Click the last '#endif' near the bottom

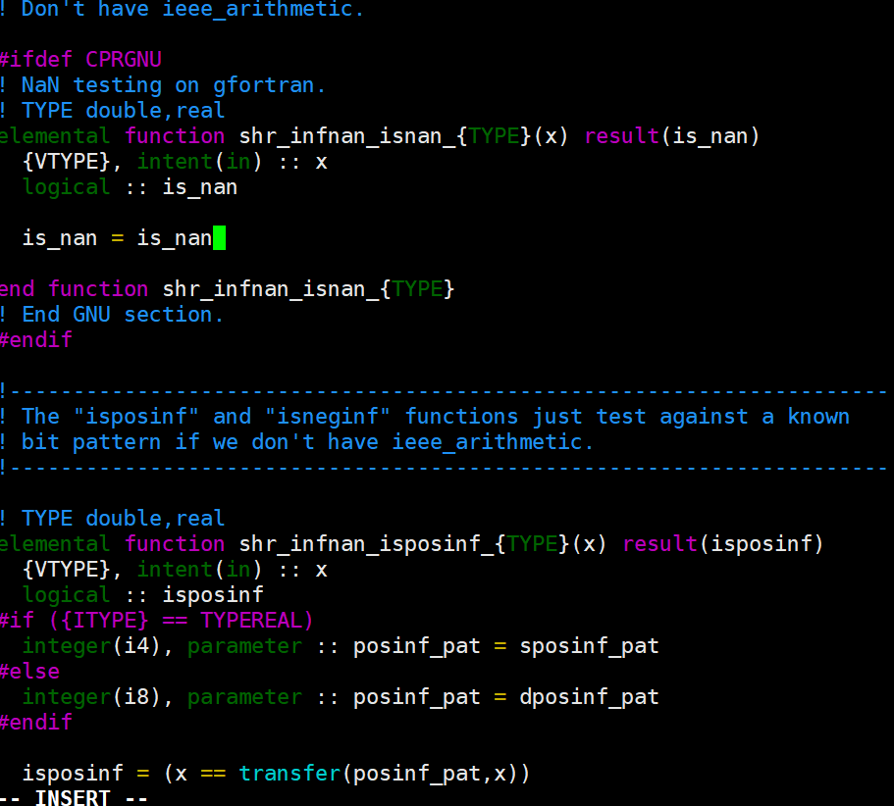point(36,723)
